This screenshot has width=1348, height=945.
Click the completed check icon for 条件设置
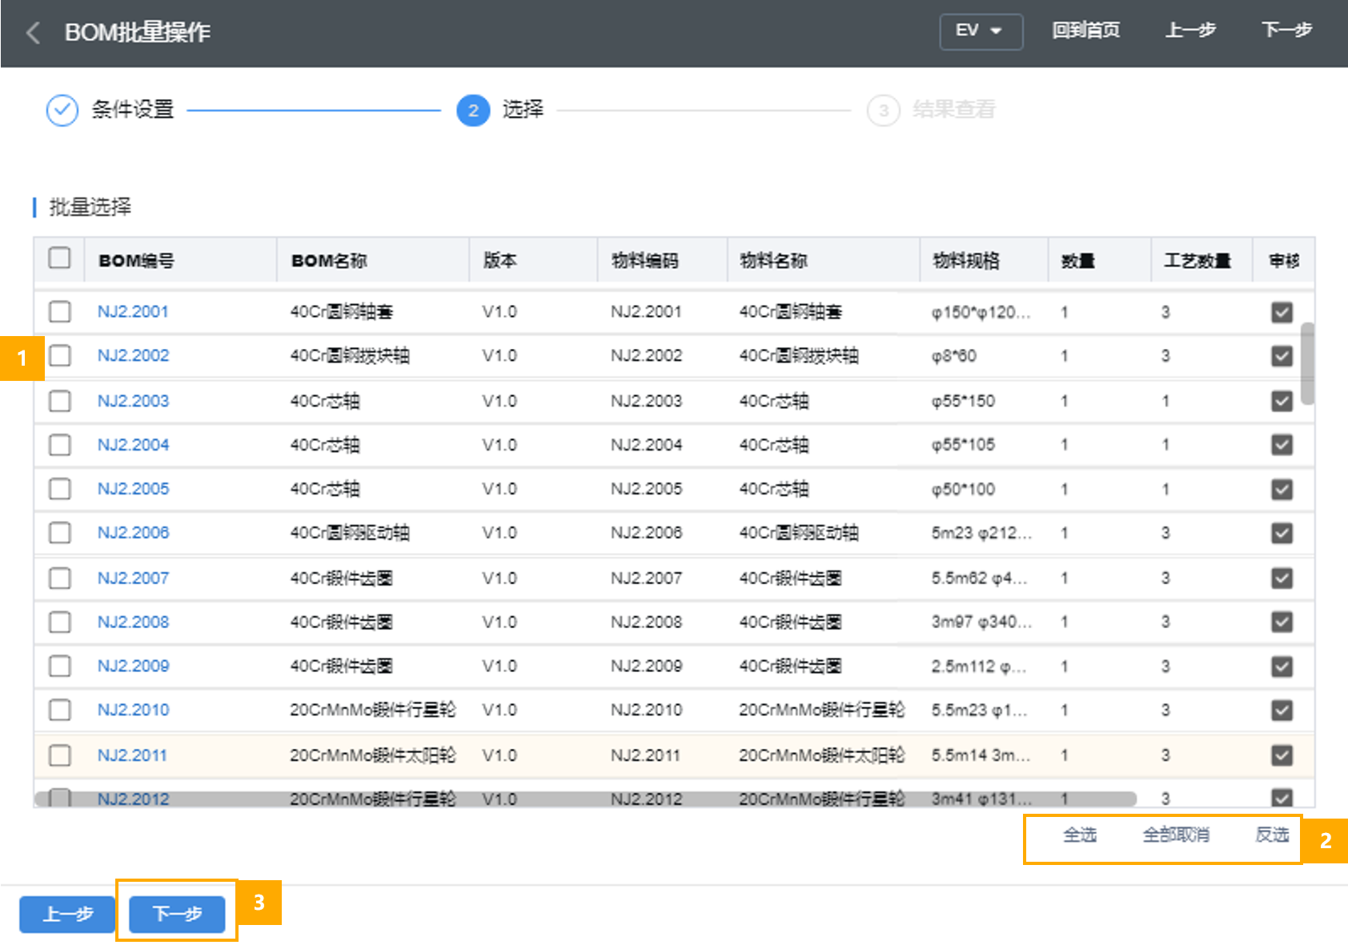coord(62,110)
